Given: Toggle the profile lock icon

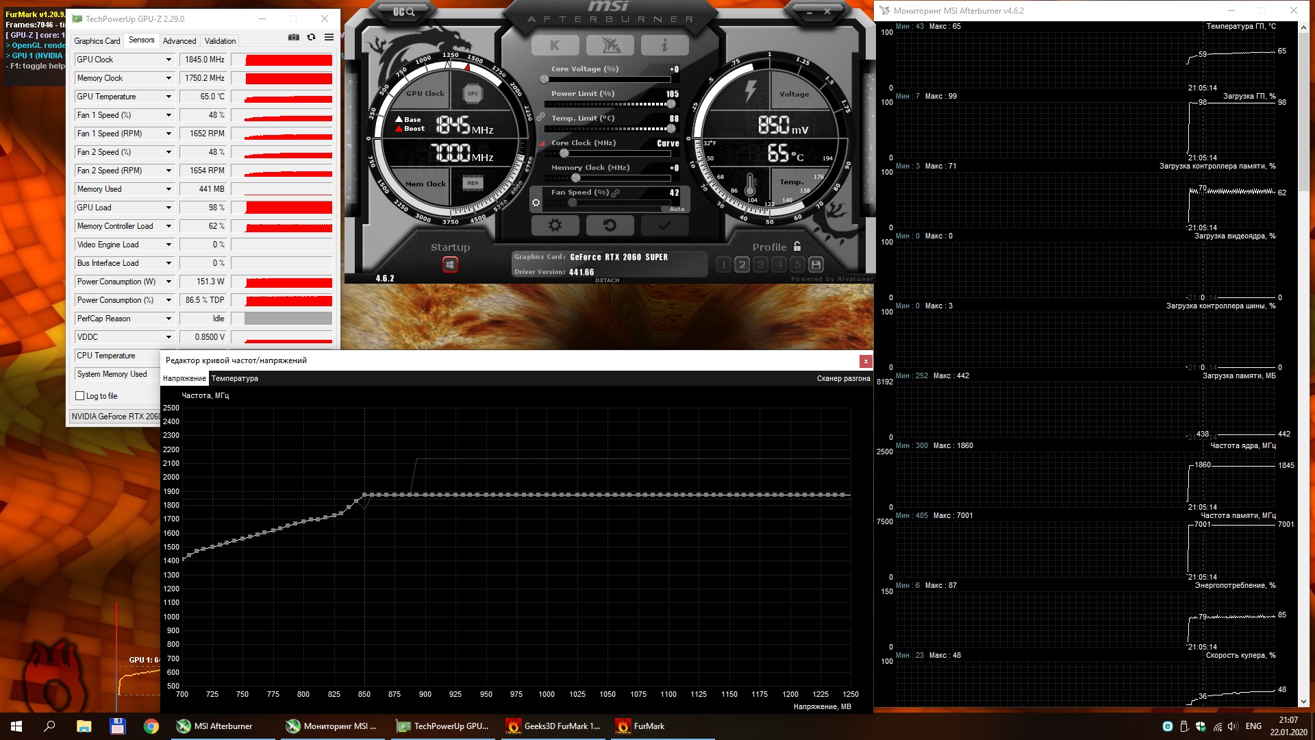Looking at the screenshot, I should tap(797, 247).
